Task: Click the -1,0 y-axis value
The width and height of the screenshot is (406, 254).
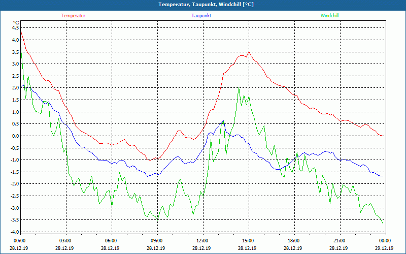Action: [15, 160]
